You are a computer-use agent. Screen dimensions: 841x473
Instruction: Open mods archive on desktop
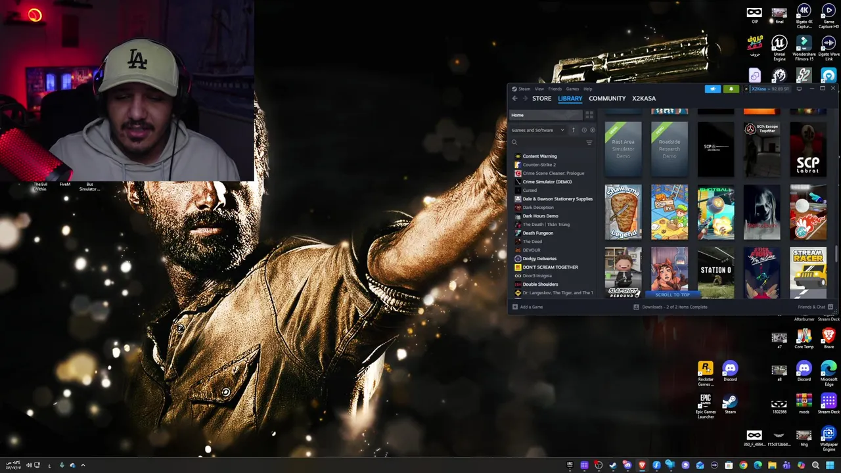click(804, 403)
